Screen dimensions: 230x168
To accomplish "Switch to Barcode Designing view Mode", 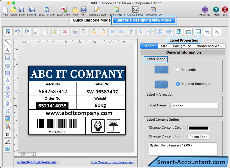I will (x=144, y=20).
